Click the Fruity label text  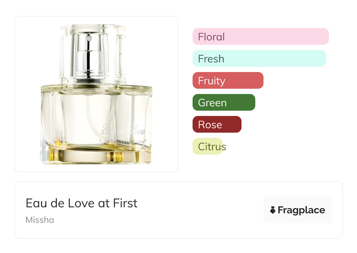coord(212,81)
